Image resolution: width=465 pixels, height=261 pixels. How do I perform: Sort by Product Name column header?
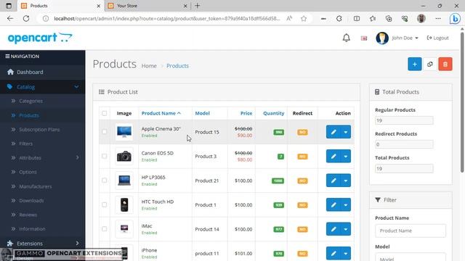click(x=161, y=113)
